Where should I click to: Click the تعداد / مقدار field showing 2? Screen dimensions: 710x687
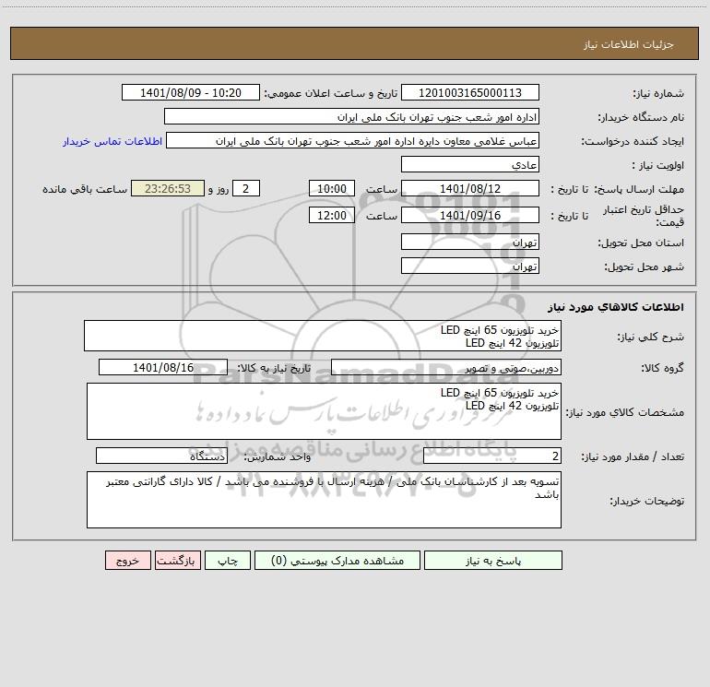coord(492,456)
